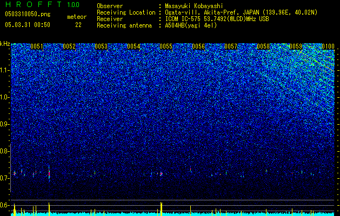Click the strong meteor echo just after 0051
Image resolution: width=340 pixels, height=216 pixels.
[49, 173]
